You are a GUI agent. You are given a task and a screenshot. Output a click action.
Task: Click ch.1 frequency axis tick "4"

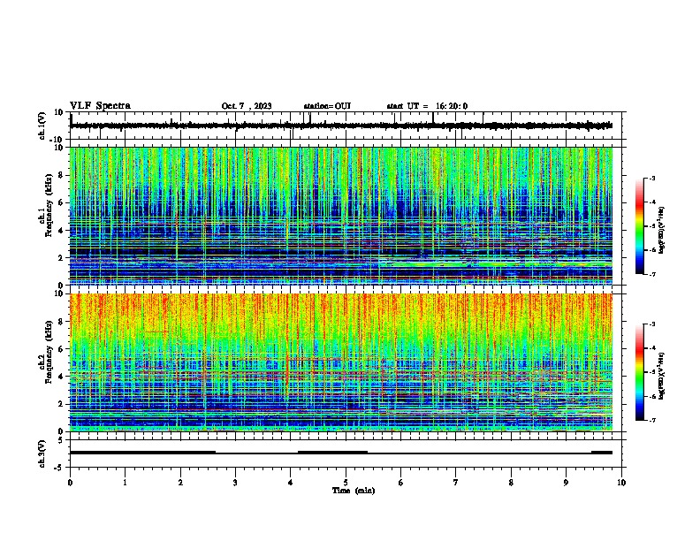[61, 231]
